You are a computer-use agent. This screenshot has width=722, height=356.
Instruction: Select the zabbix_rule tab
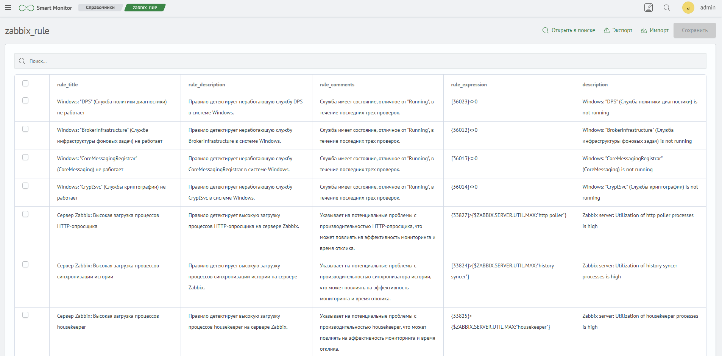click(144, 7)
